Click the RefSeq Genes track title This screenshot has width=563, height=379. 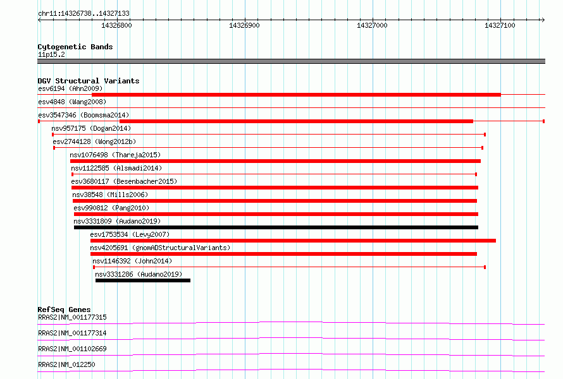65,310
